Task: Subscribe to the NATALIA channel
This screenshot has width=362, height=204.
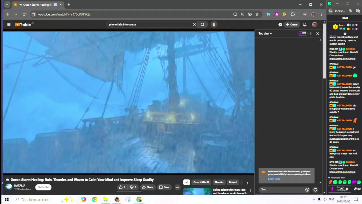Action: pyautogui.click(x=43, y=187)
